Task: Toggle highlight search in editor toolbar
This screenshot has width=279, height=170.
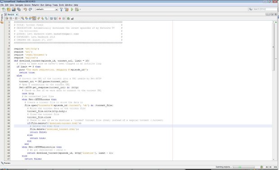Action: coord(34,18)
